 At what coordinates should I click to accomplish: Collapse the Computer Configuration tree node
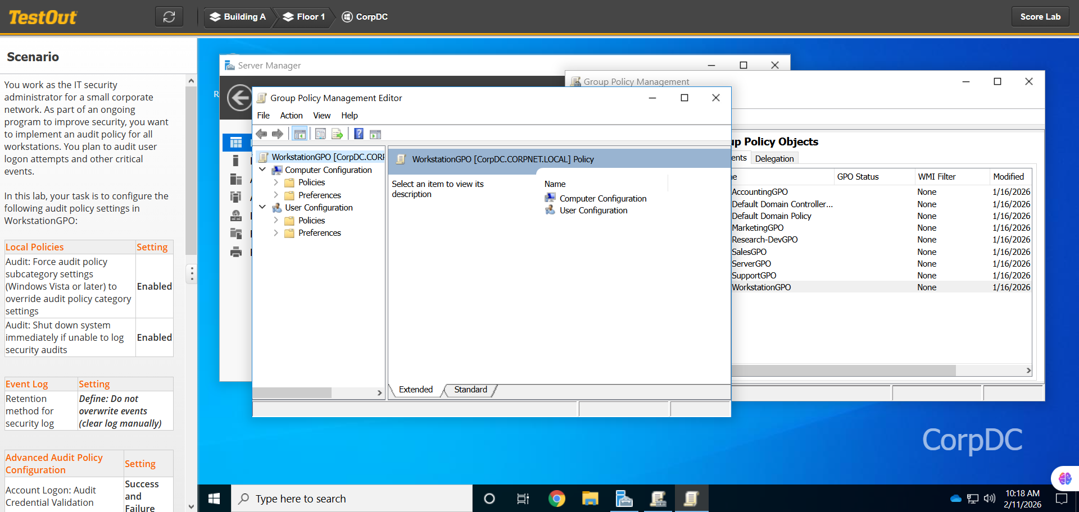pos(262,170)
